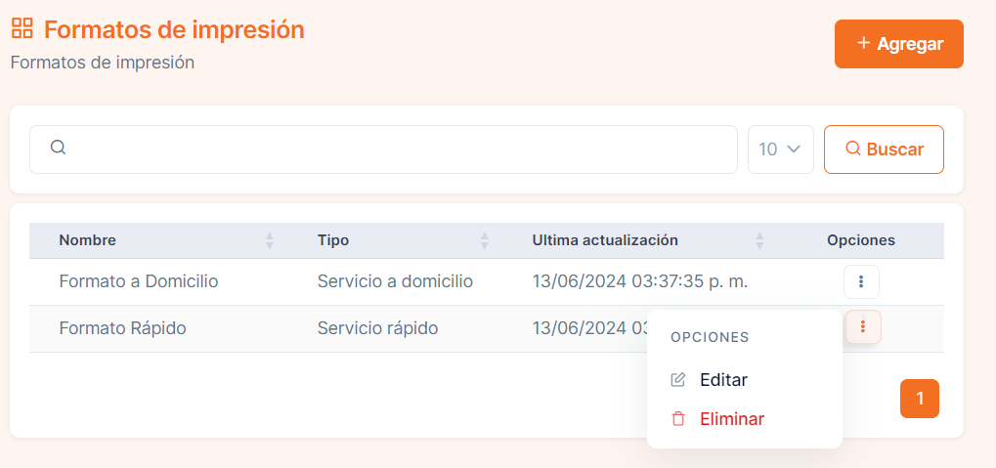The image size is (996, 468).
Task: Go to page 1 in pagination
Action: point(919,399)
